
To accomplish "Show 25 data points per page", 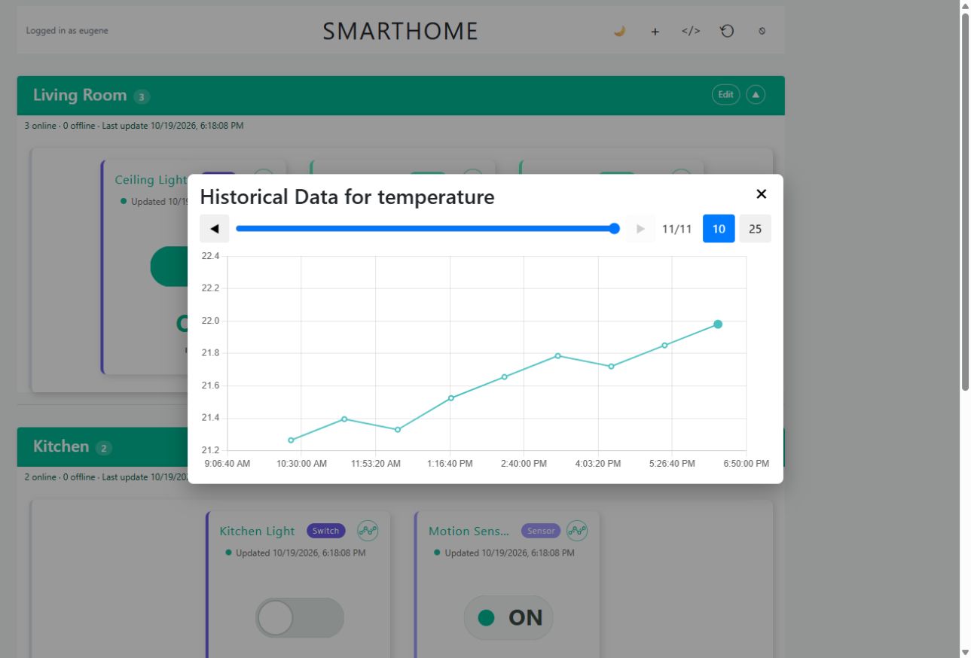I will (x=755, y=229).
